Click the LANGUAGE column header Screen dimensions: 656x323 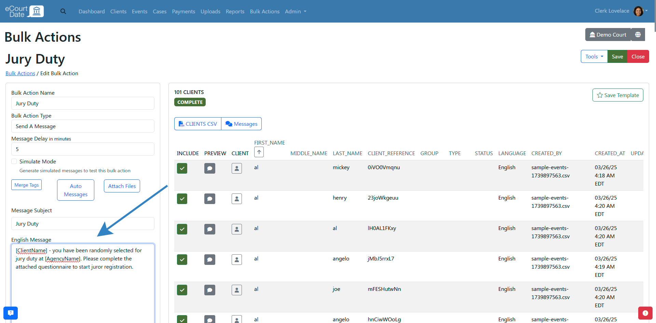click(x=512, y=153)
